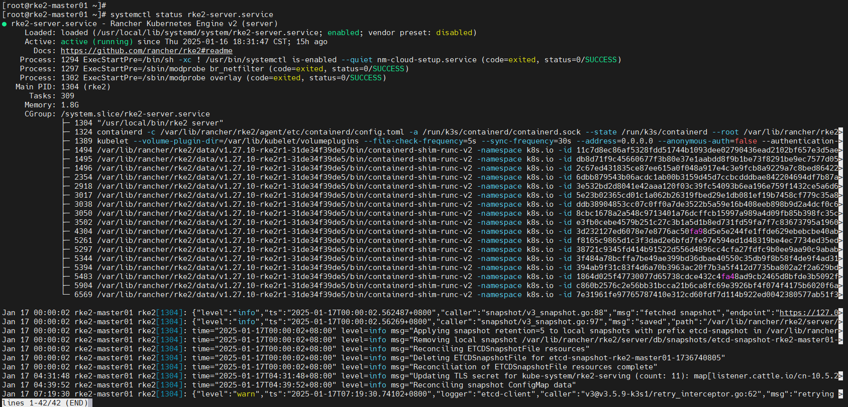Select the containerd-shim process with PID 5344

point(458,258)
